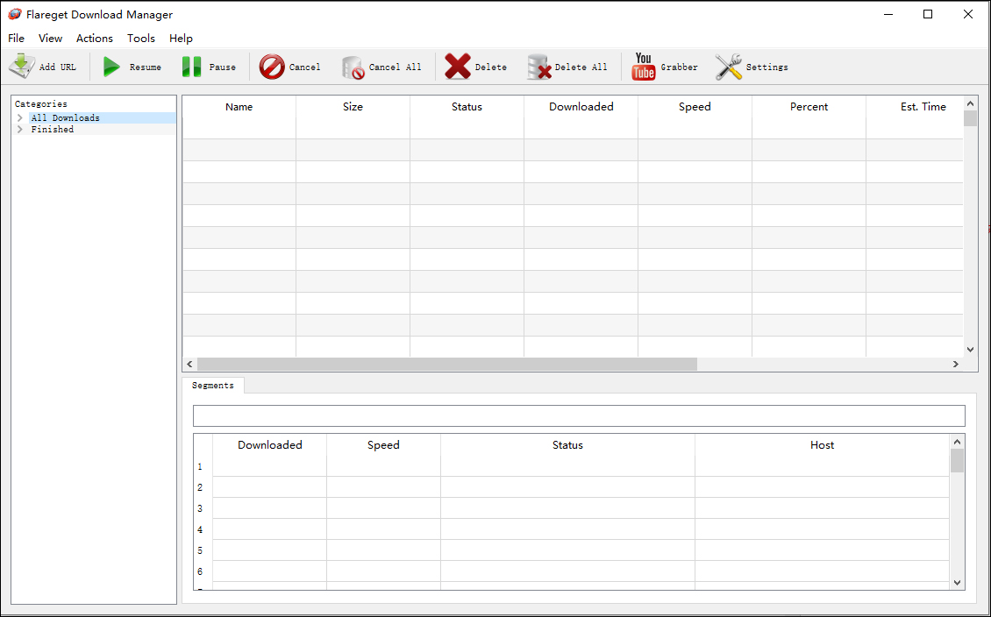The image size is (991, 617).
Task: Expand the Finished category arrow
Action: (x=20, y=130)
